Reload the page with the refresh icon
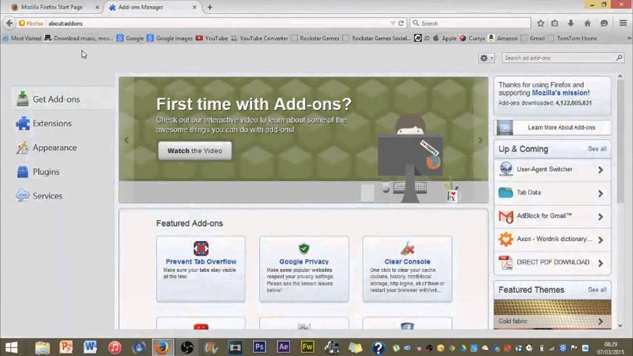Screen dimensions: 633x356 point(401,23)
